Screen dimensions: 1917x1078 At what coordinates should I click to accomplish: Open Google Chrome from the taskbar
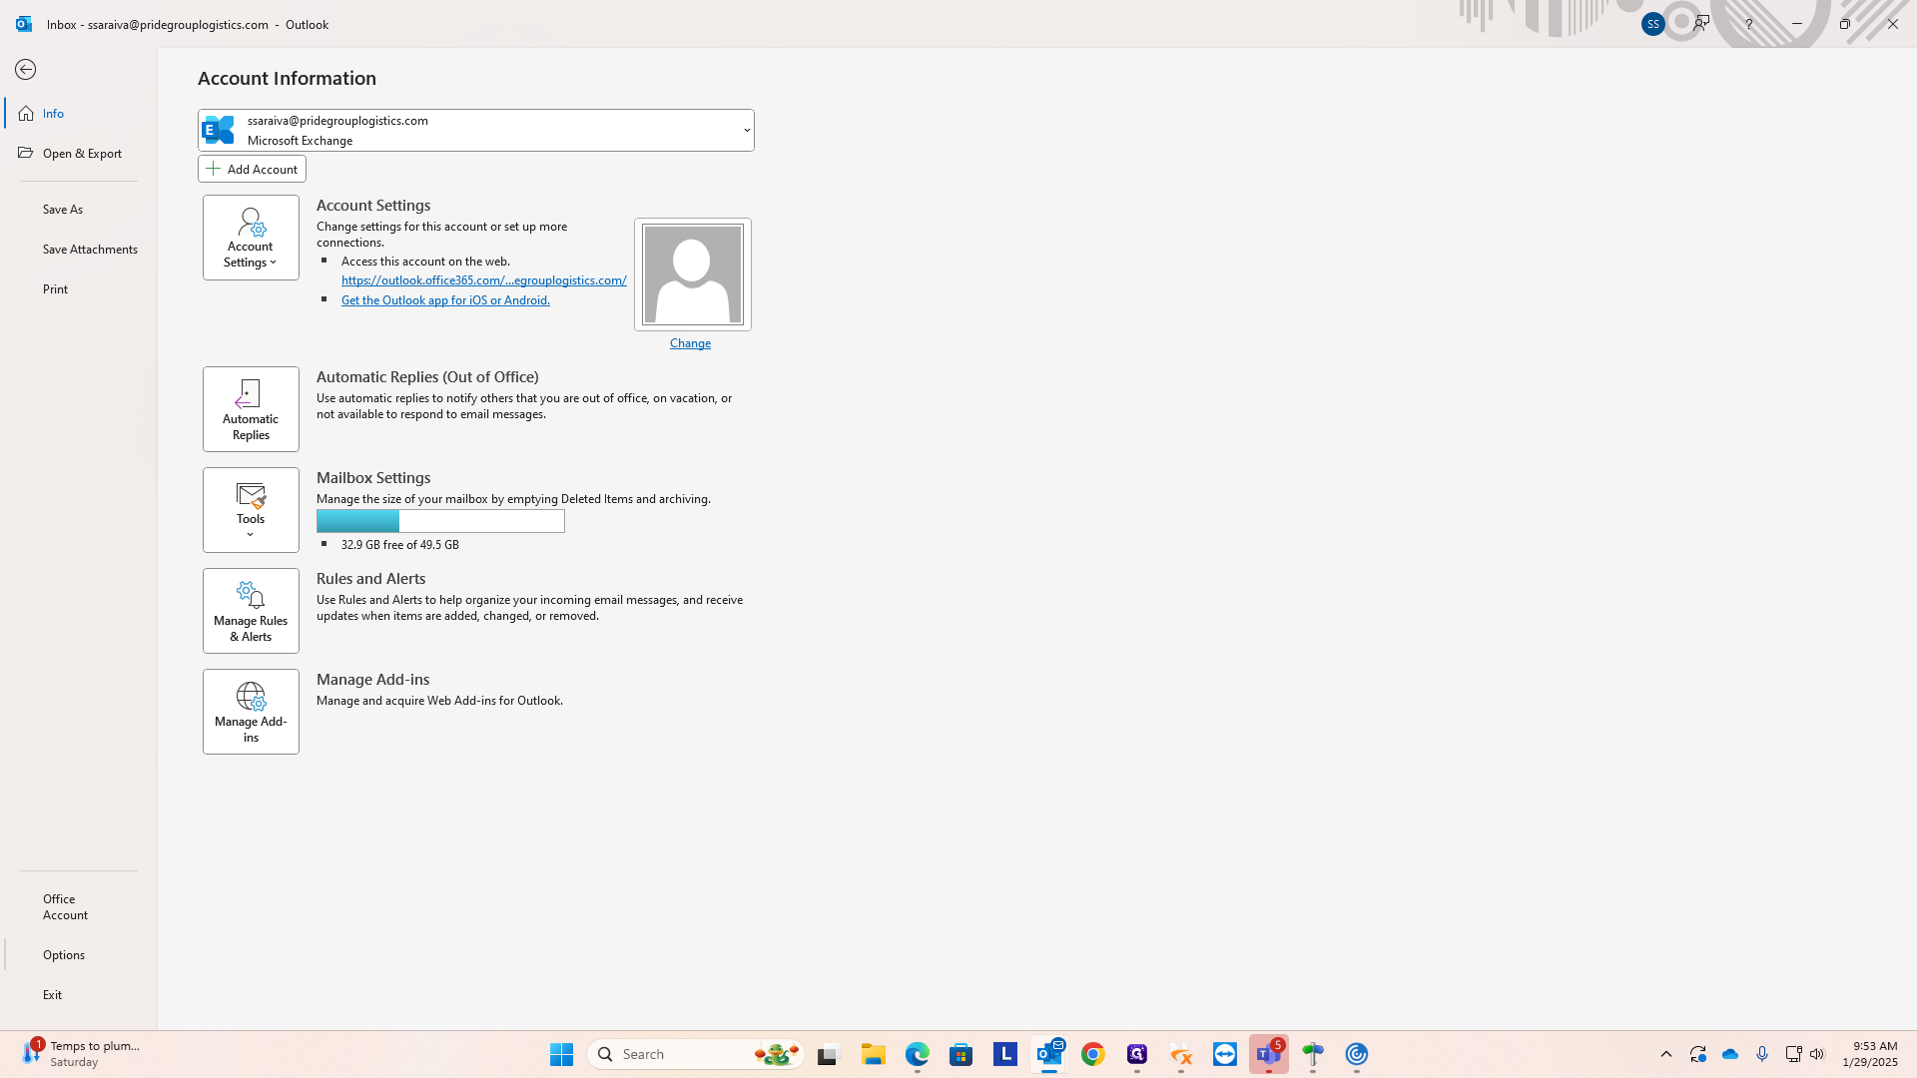[1093, 1054]
